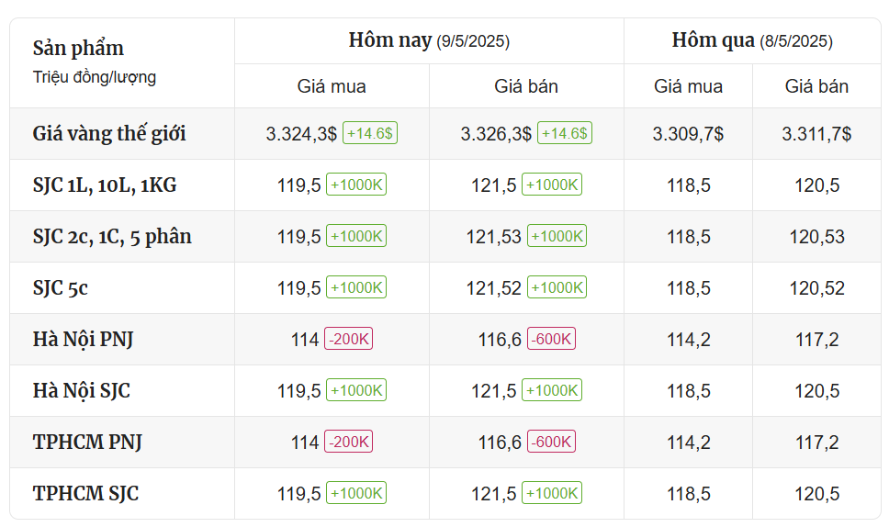Image resolution: width=889 pixels, height=527 pixels.
Task: Select the Hôm nay (9/5/2025) header
Action: [x=429, y=40]
